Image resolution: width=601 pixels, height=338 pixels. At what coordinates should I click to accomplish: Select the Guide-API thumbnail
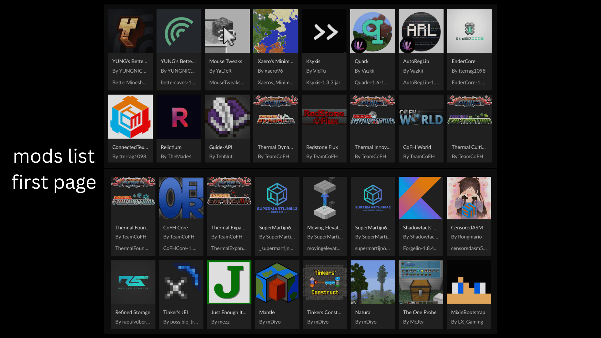pos(227,117)
